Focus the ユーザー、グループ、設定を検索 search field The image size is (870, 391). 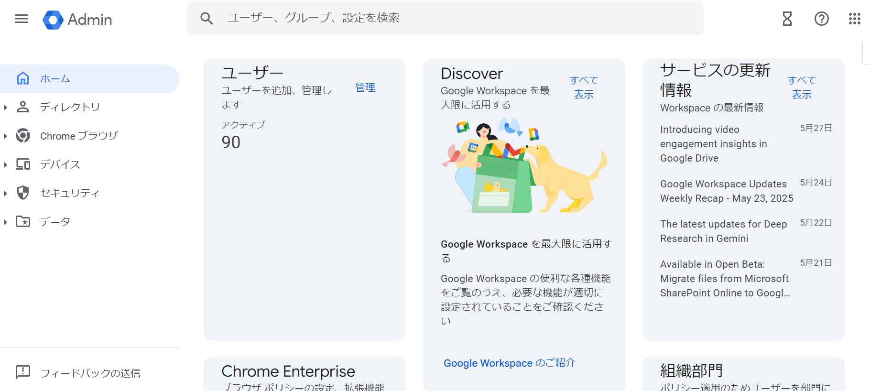point(445,18)
